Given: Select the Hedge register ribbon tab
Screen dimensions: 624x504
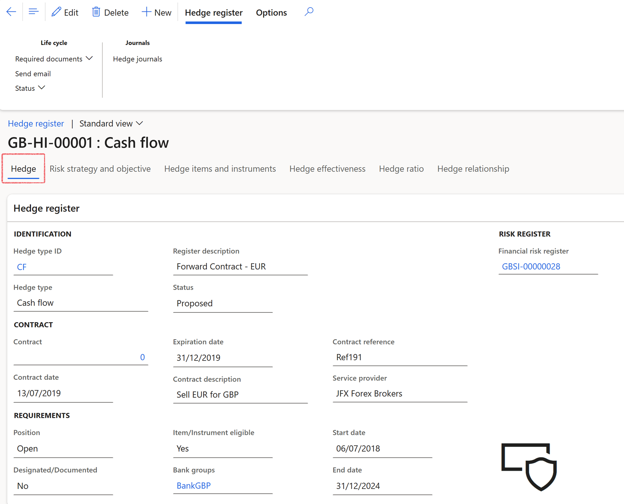Looking at the screenshot, I should [x=214, y=13].
